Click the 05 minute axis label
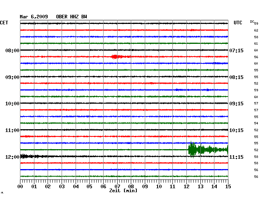 (89, 186)
